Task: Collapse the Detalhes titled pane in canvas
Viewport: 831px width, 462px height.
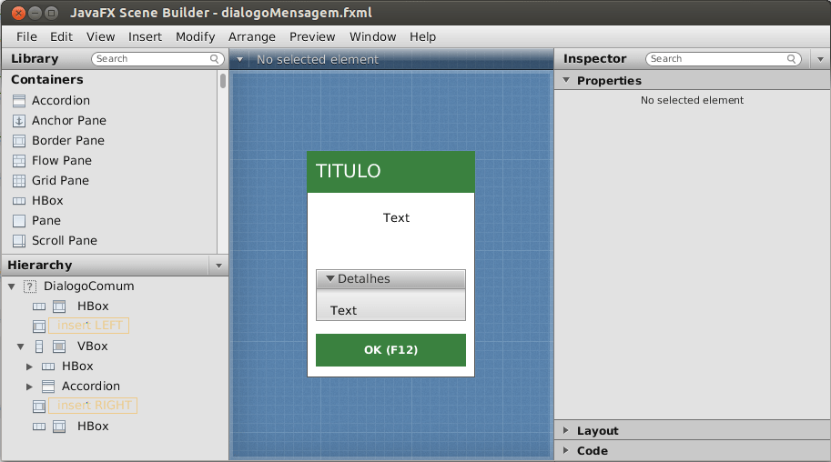Action: coord(330,278)
